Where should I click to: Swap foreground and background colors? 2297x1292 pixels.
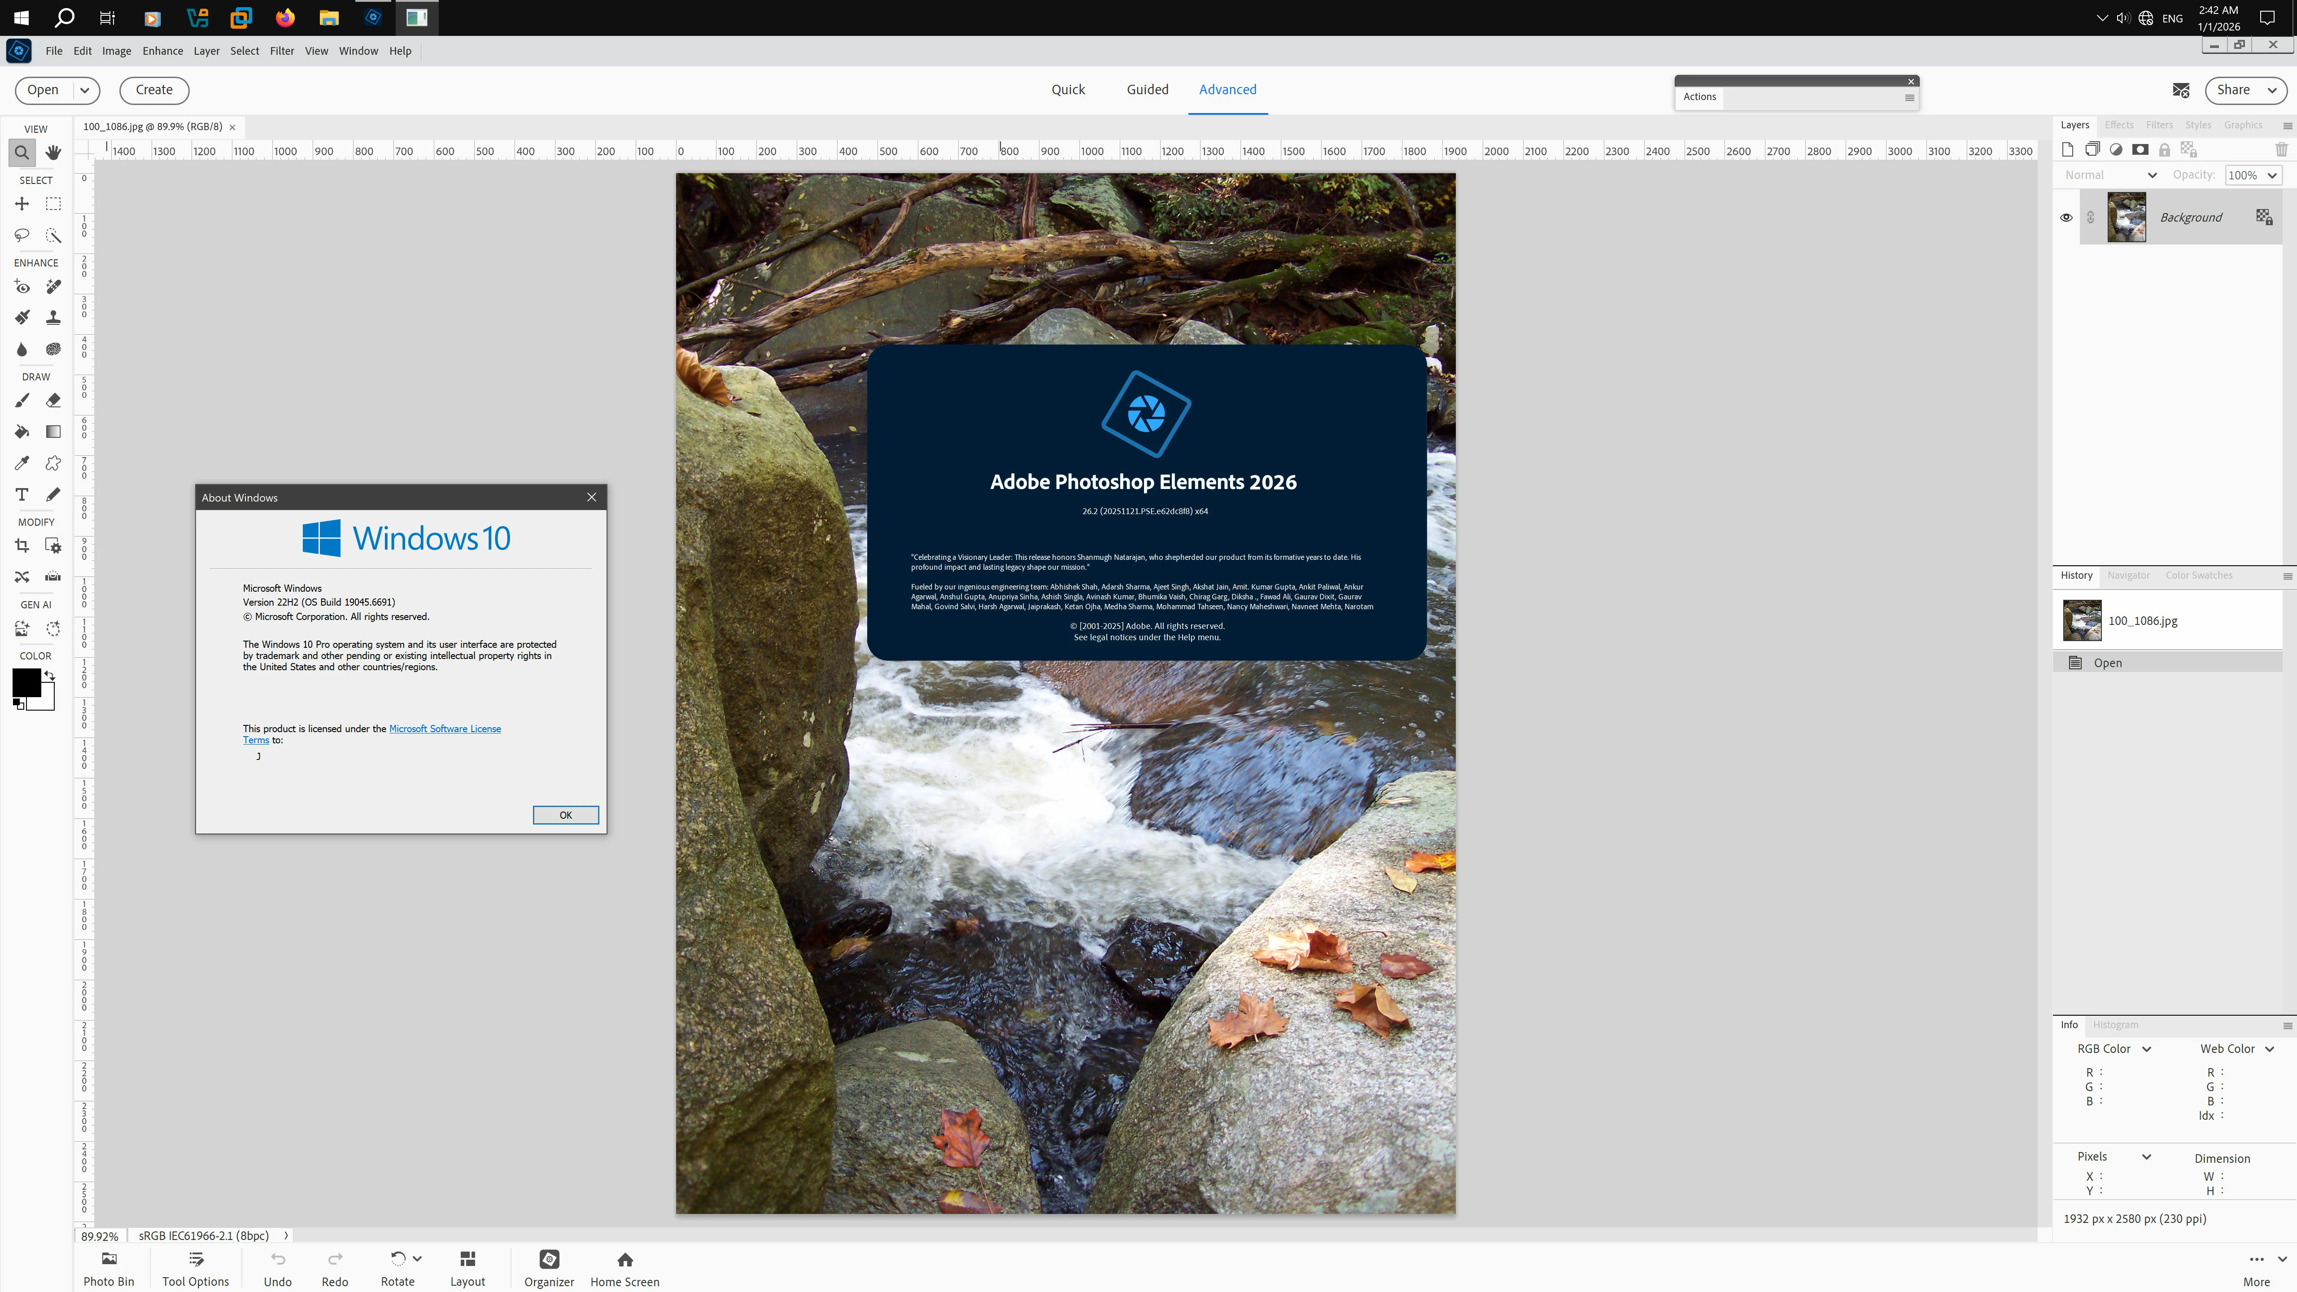[50, 675]
